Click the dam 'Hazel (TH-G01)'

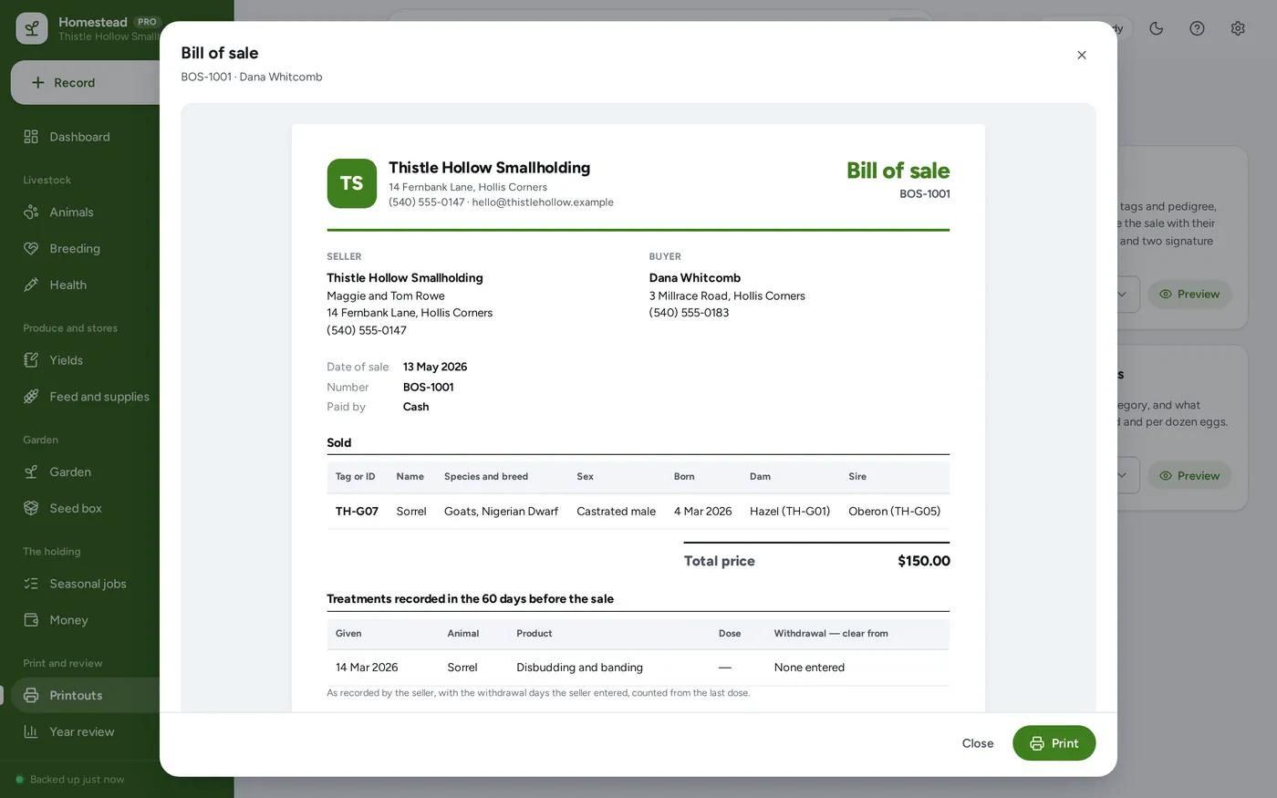(790, 512)
